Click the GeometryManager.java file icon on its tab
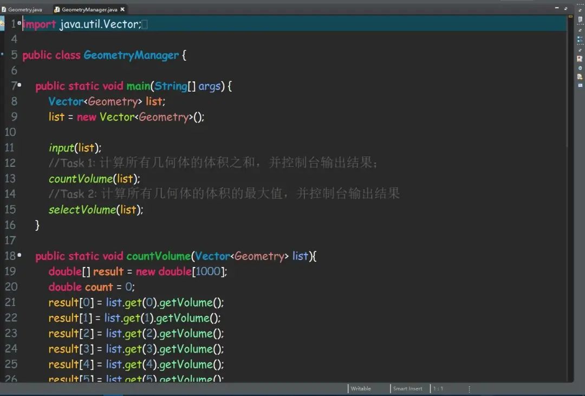 point(57,9)
